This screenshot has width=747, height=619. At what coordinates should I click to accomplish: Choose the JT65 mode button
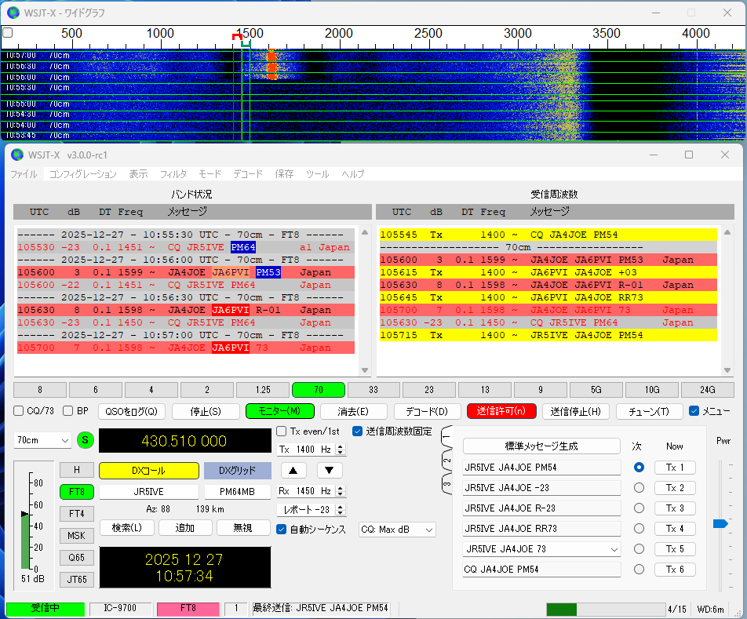pyautogui.click(x=77, y=580)
